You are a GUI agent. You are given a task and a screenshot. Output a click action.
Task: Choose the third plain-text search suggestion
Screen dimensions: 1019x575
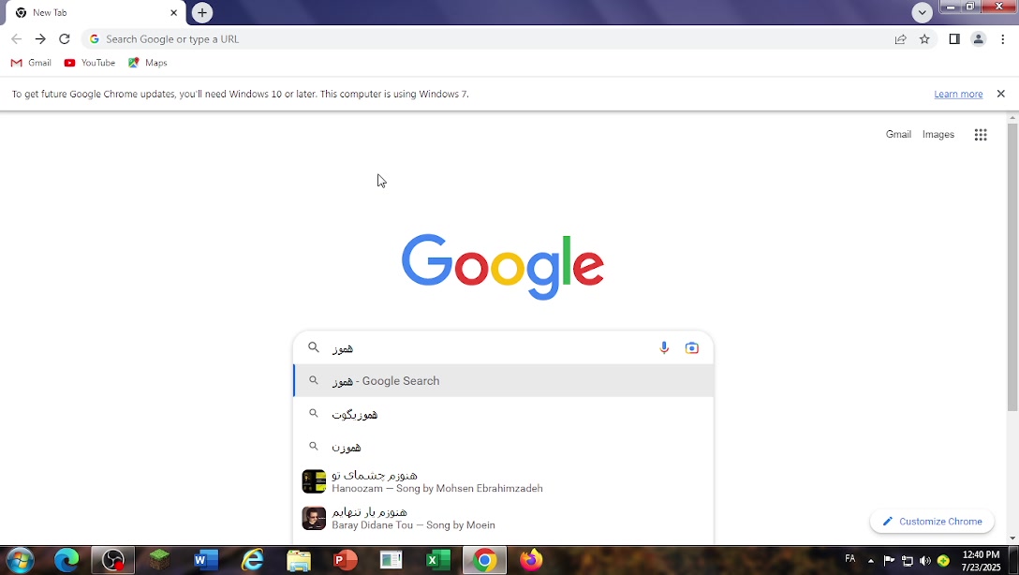[x=504, y=447]
